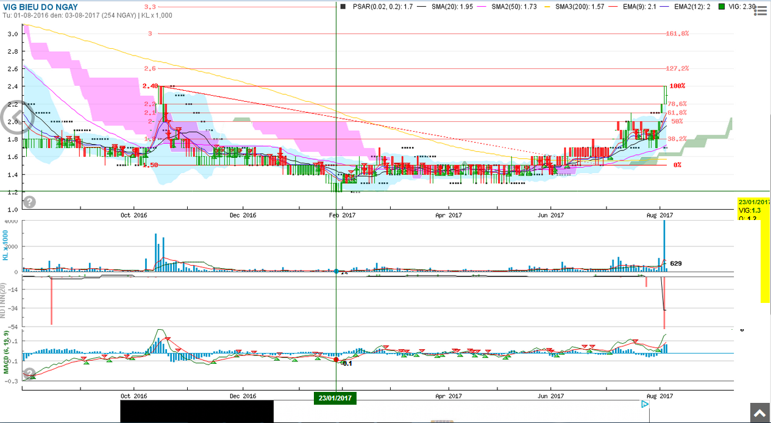Screen dimensions: 771x423
Task: Click the red MACD crosshair dot
Action: pos(336,360)
